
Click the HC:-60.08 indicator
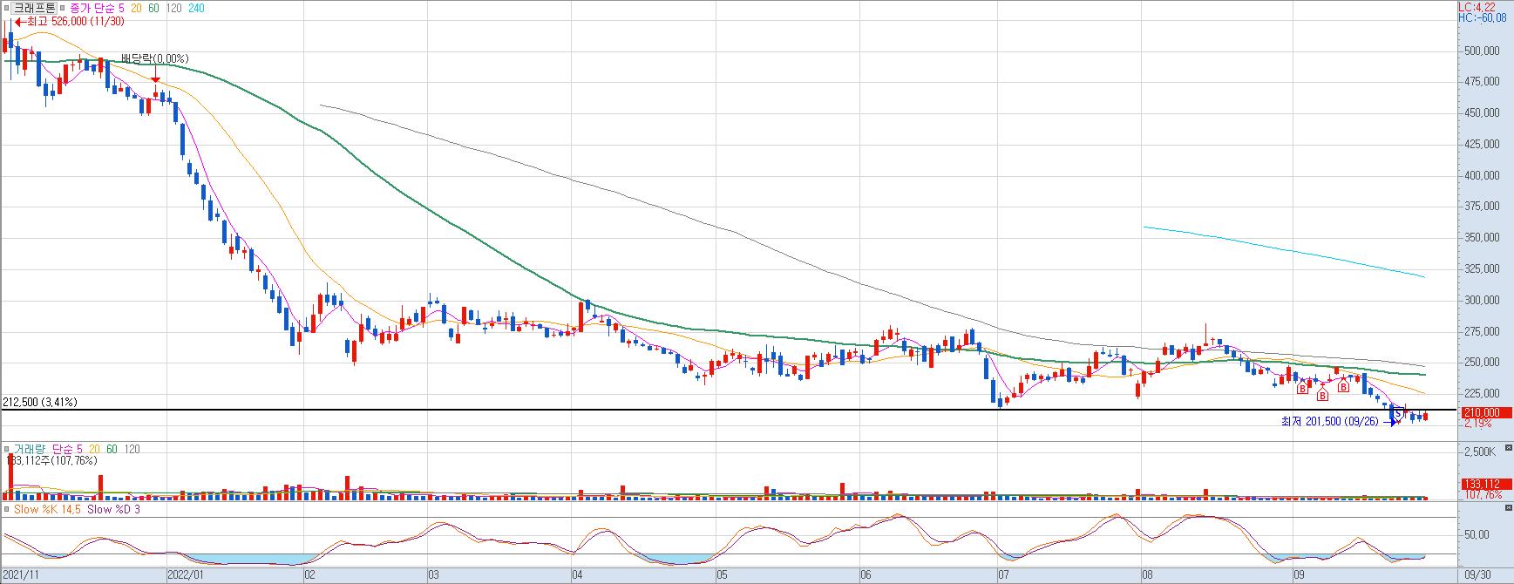pyautogui.click(x=1482, y=17)
